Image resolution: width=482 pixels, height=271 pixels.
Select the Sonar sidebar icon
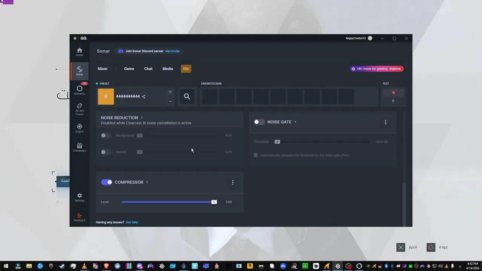[x=79, y=71]
